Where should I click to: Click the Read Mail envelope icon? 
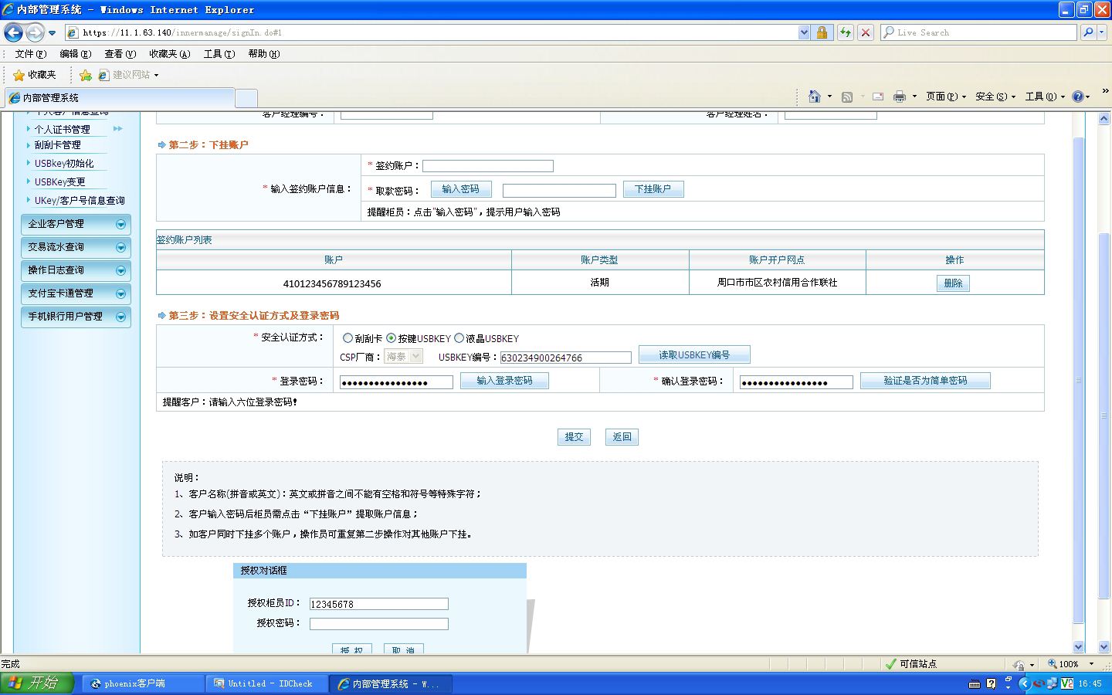[878, 97]
